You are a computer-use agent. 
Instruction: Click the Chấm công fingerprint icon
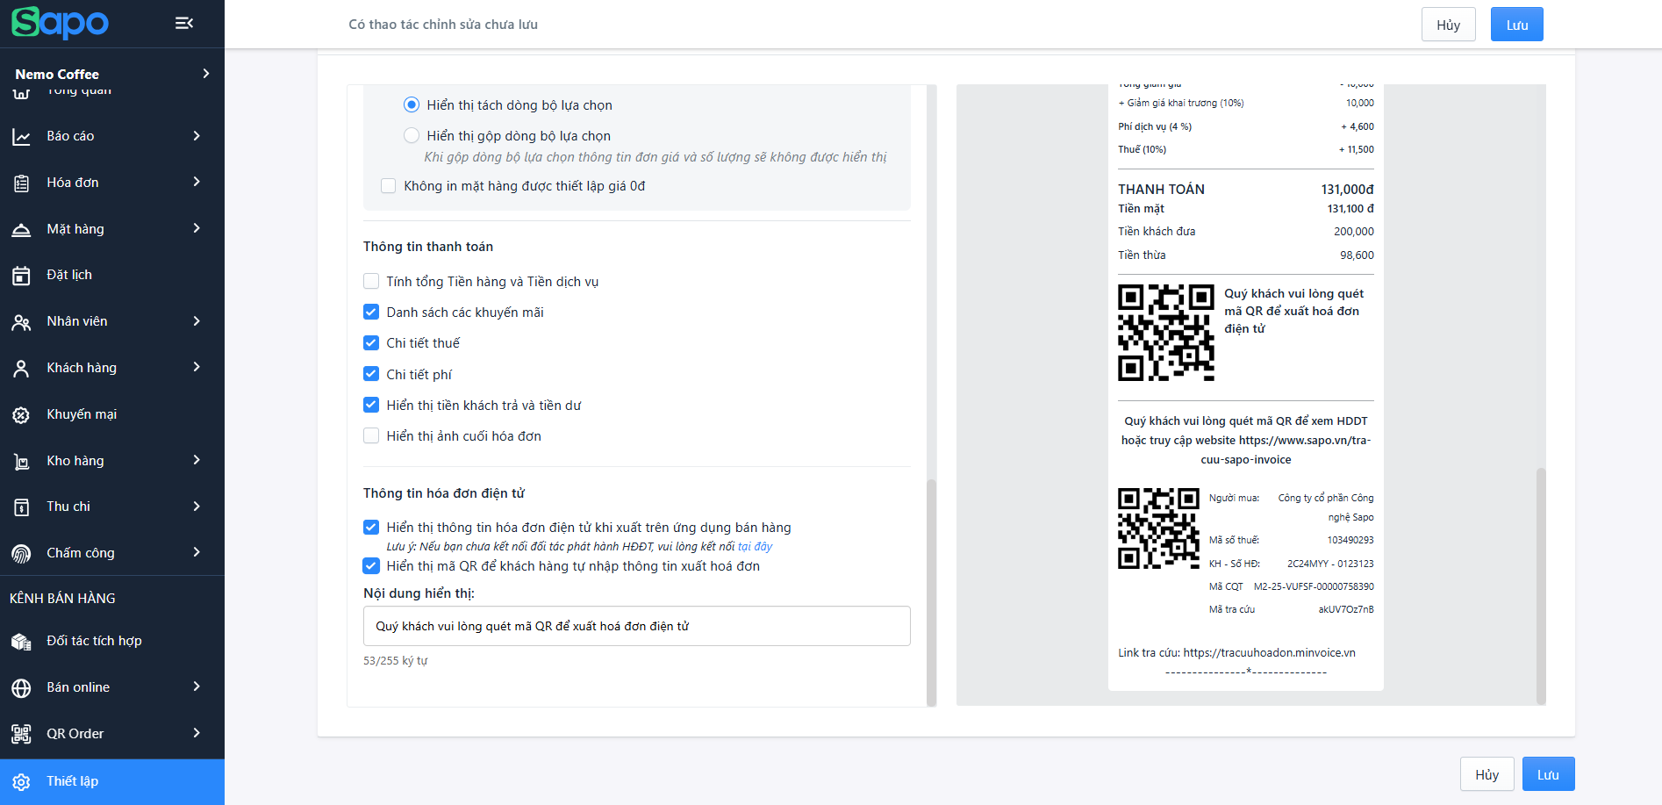tap(21, 554)
